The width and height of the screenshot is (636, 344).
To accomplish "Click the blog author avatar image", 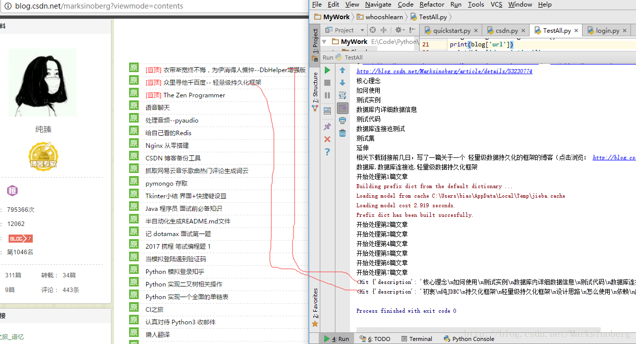I will pos(43,83).
